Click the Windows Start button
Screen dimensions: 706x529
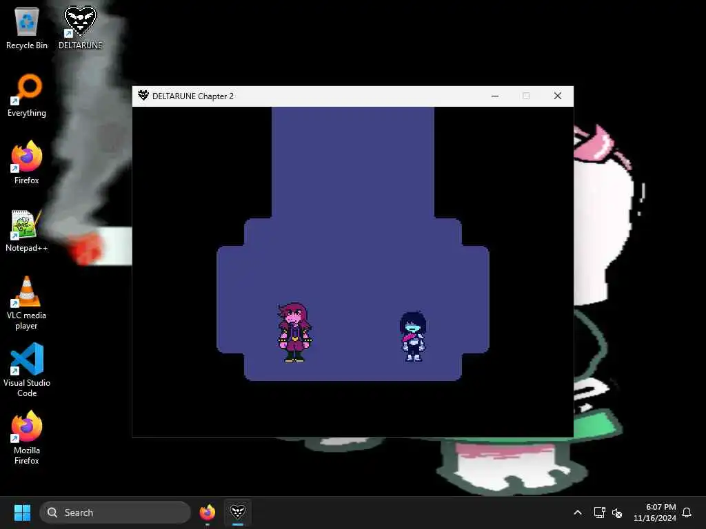coord(22,512)
